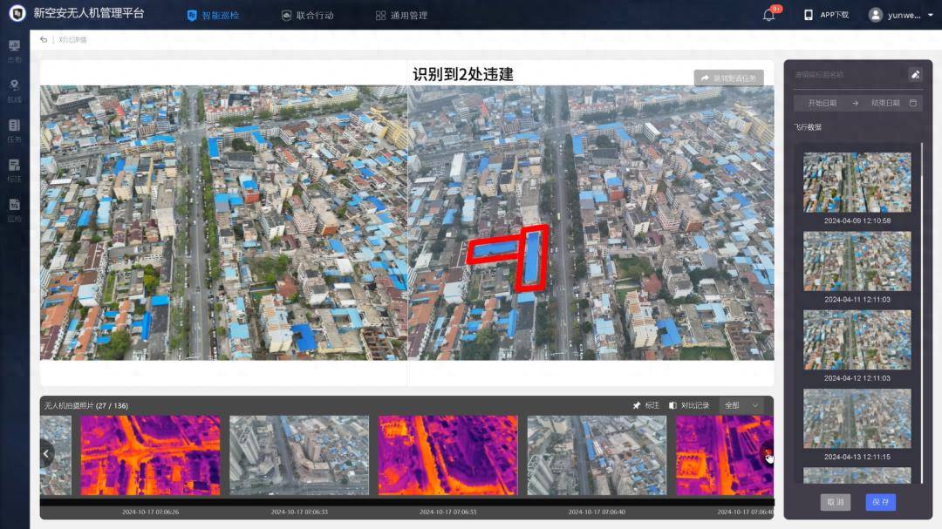Click the blue 保存 button
The width and height of the screenshot is (942, 529).
click(x=880, y=502)
